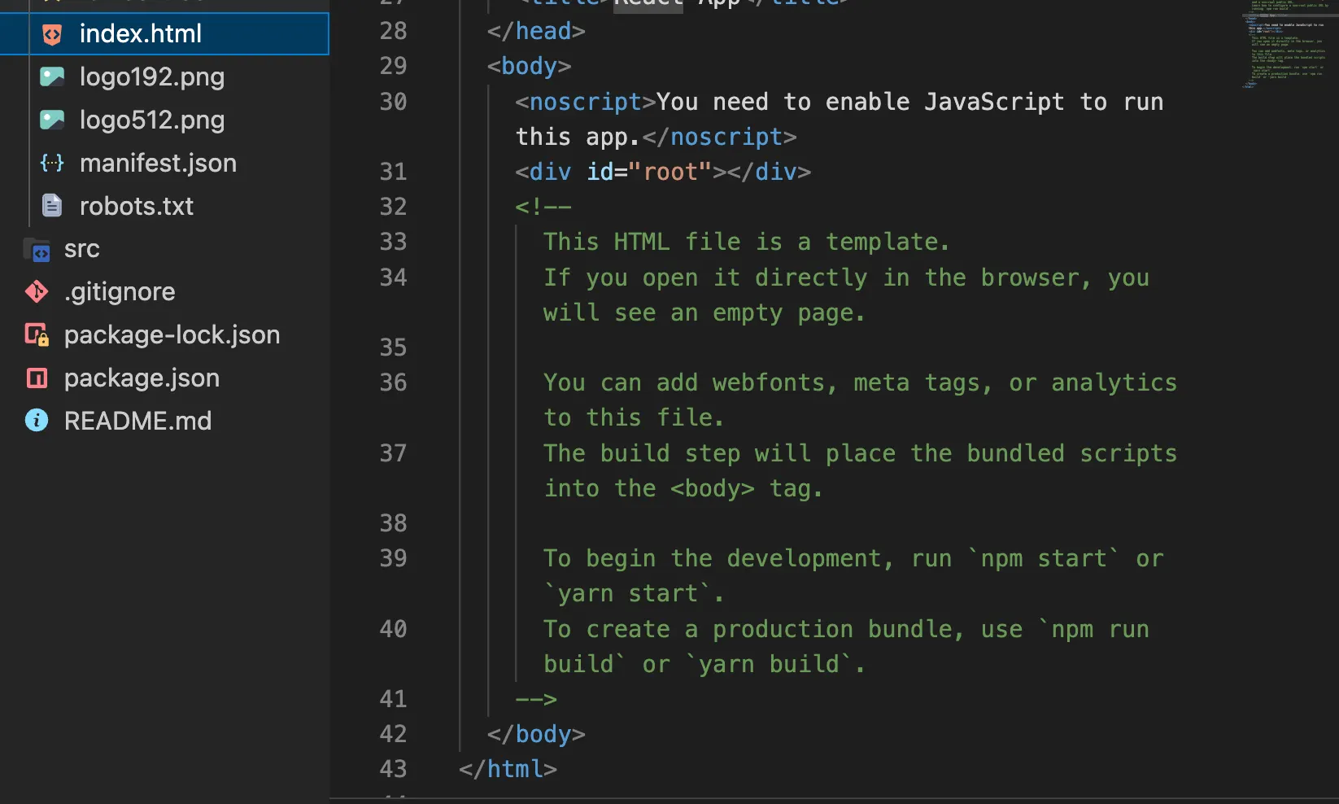Click line number 42 in the gutter
This screenshot has width=1339, height=804.
click(393, 734)
